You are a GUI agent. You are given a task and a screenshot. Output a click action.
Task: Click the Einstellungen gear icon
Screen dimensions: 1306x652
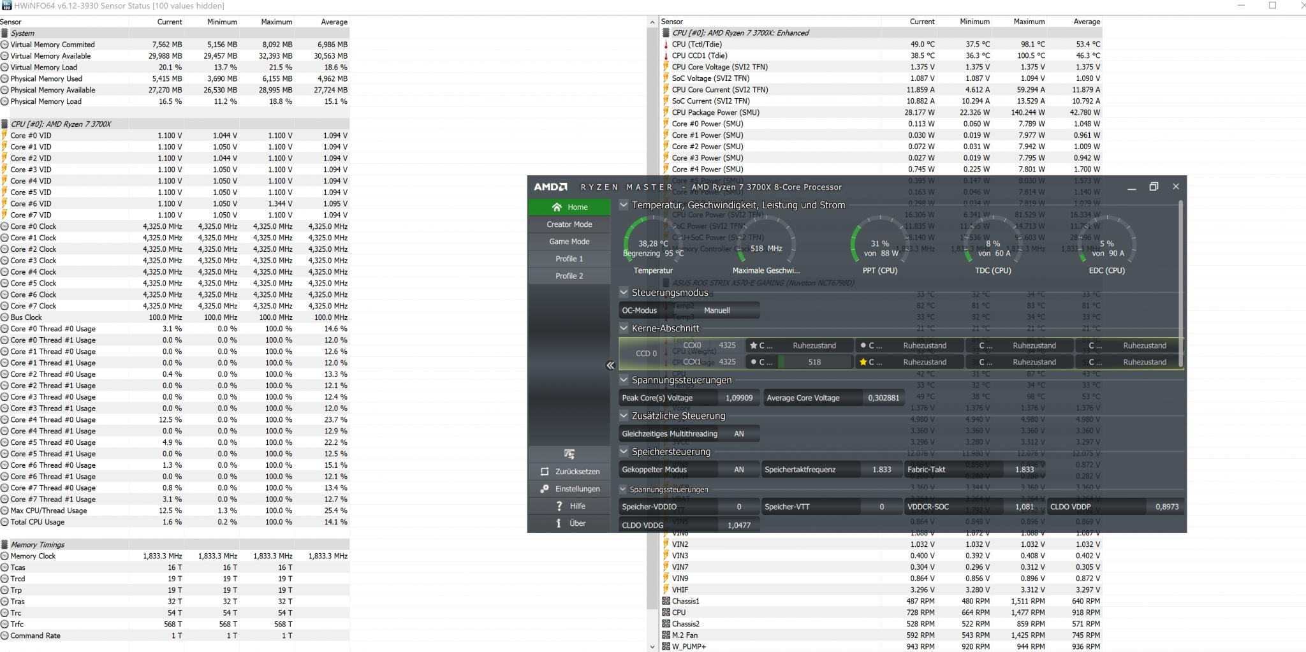click(545, 489)
